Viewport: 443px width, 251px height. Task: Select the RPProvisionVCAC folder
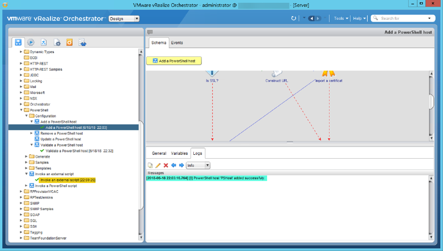click(41, 191)
